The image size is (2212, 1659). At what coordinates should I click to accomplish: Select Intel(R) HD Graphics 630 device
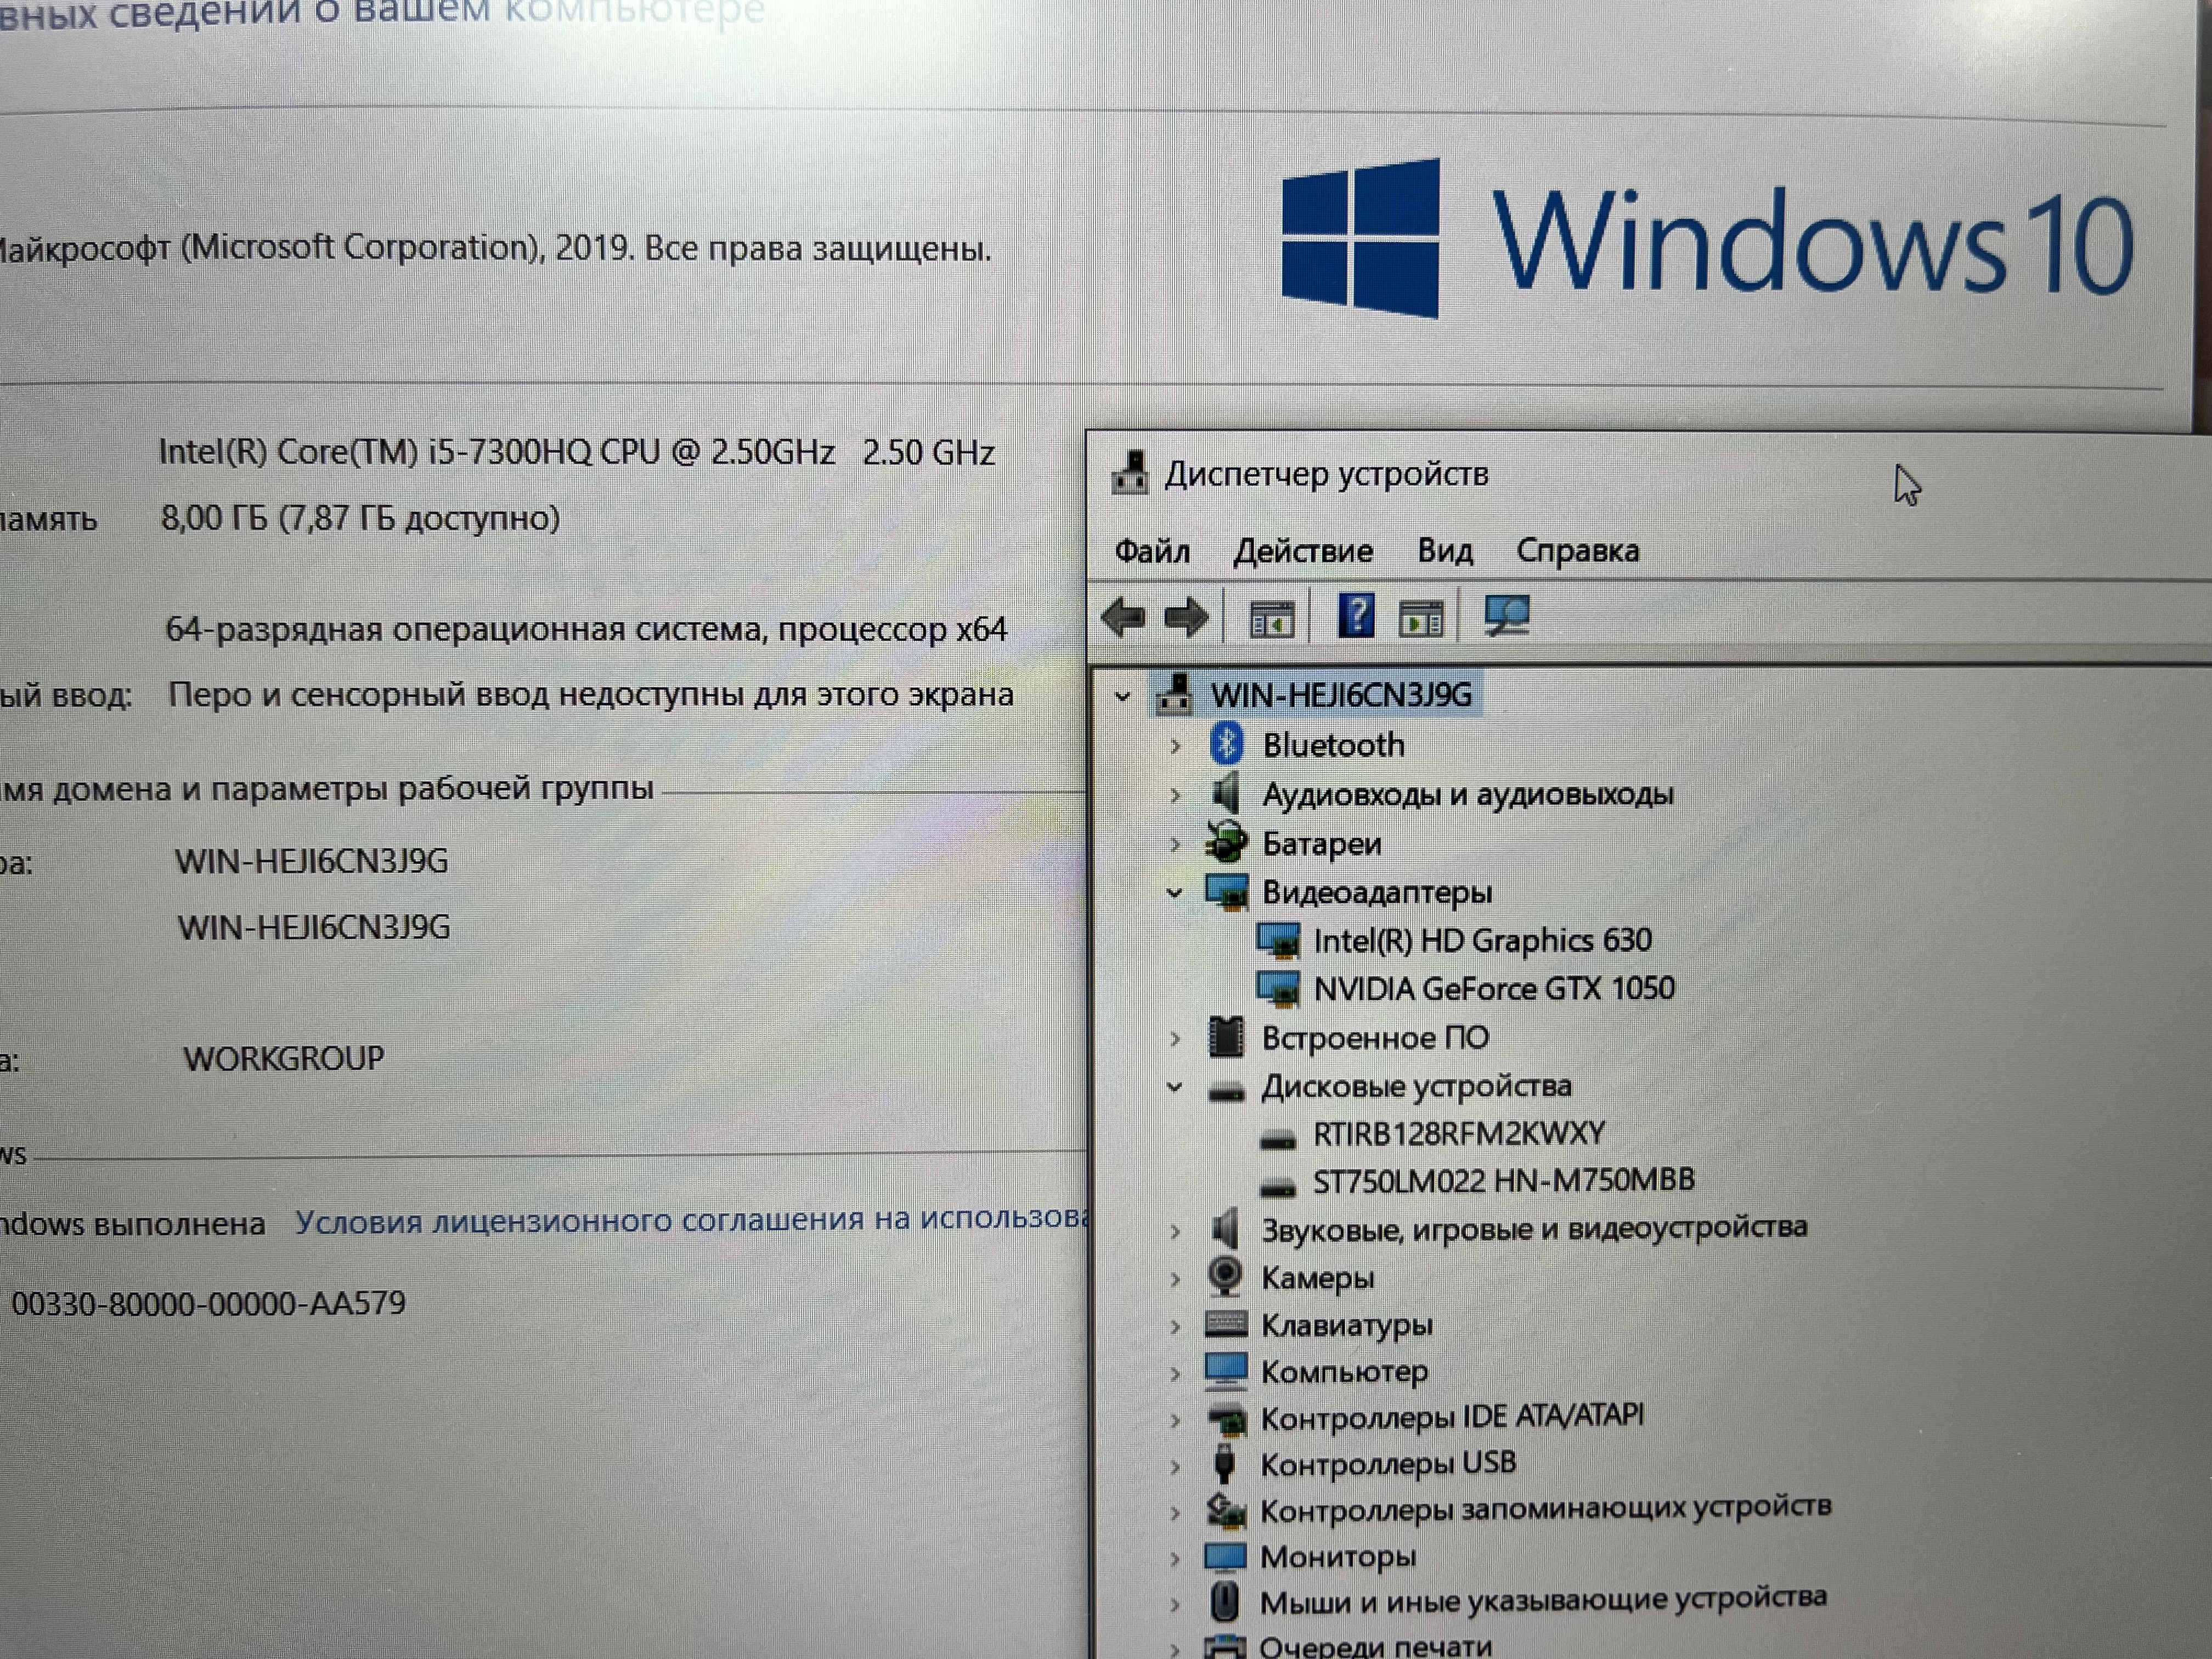pos(1482,941)
